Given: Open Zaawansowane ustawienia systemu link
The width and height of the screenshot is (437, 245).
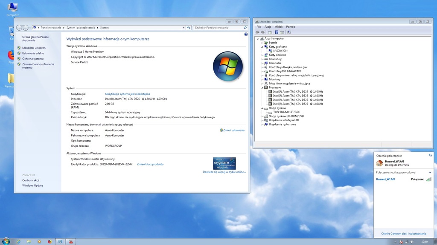Looking at the screenshot, I should click(38, 66).
